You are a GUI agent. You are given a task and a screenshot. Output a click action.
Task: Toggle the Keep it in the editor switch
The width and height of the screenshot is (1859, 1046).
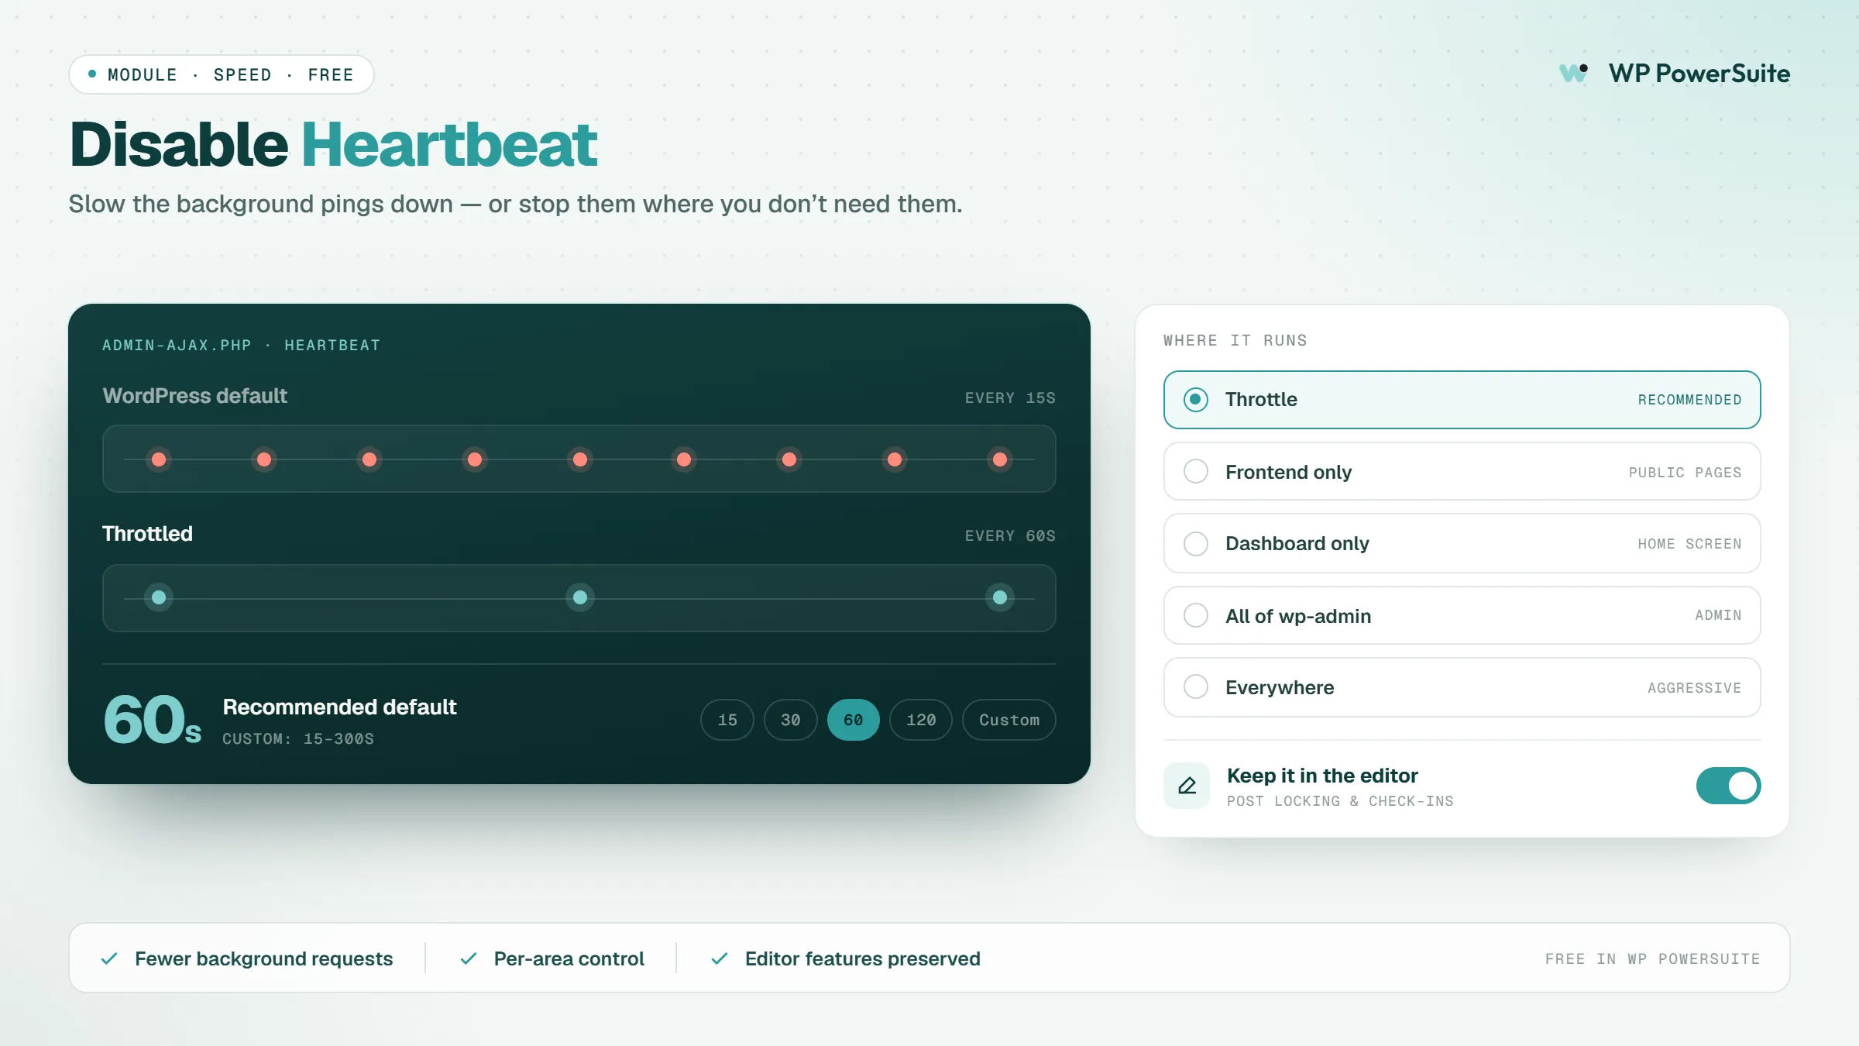[x=1728, y=786]
